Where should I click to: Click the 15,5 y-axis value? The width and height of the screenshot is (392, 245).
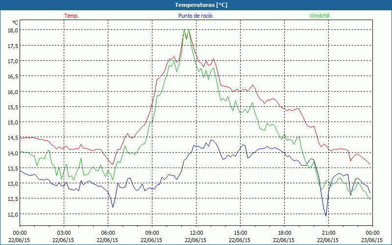(x=13, y=107)
